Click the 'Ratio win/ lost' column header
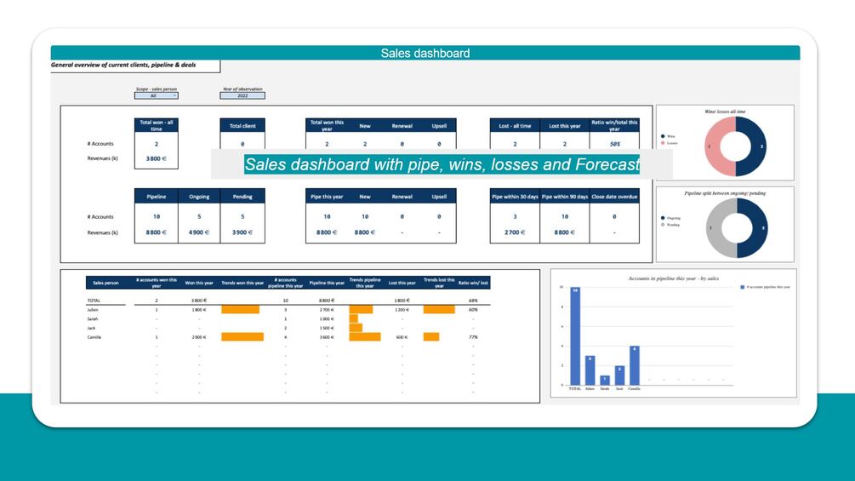Screen dimensions: 855x481 tap(473, 283)
